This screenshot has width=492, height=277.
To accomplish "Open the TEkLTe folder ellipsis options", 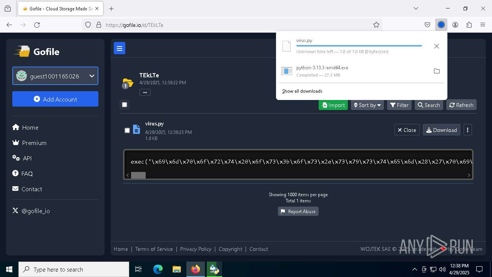I will pos(145,92).
